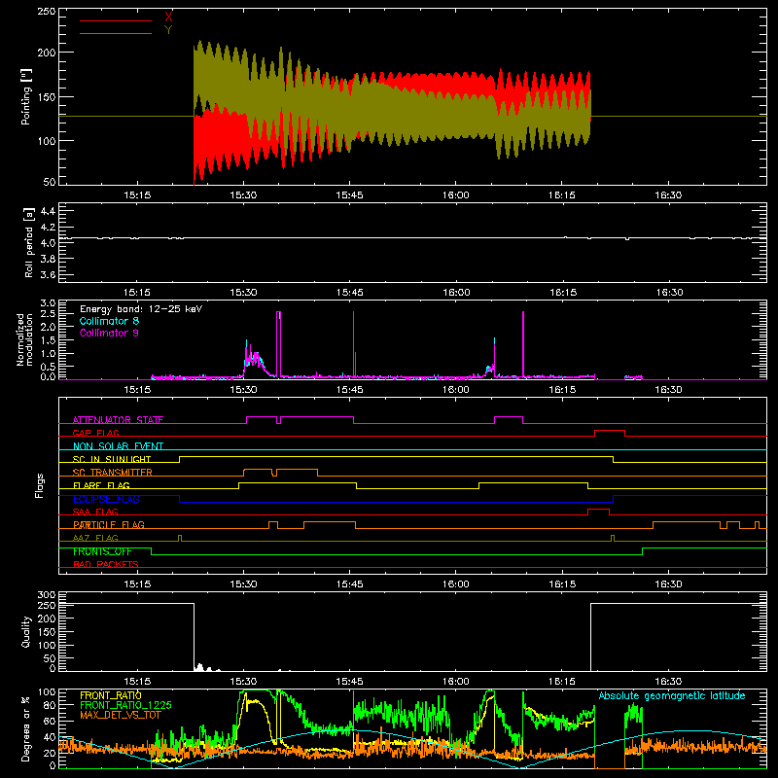Click the 300 value on Quality axis

[x=47, y=594]
